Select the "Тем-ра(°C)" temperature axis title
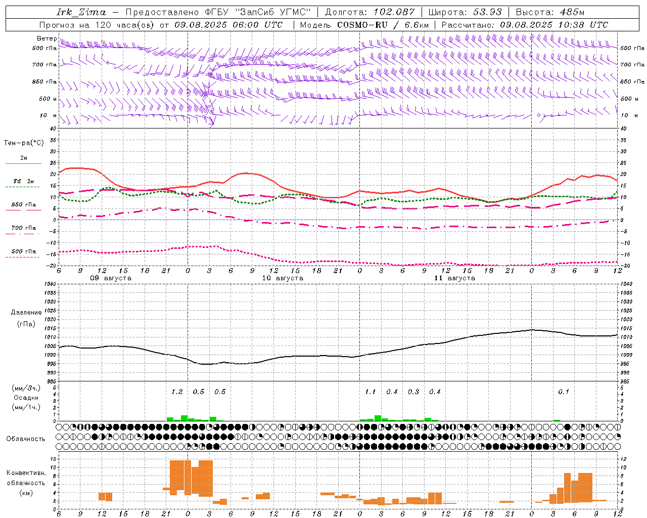 [x=24, y=143]
